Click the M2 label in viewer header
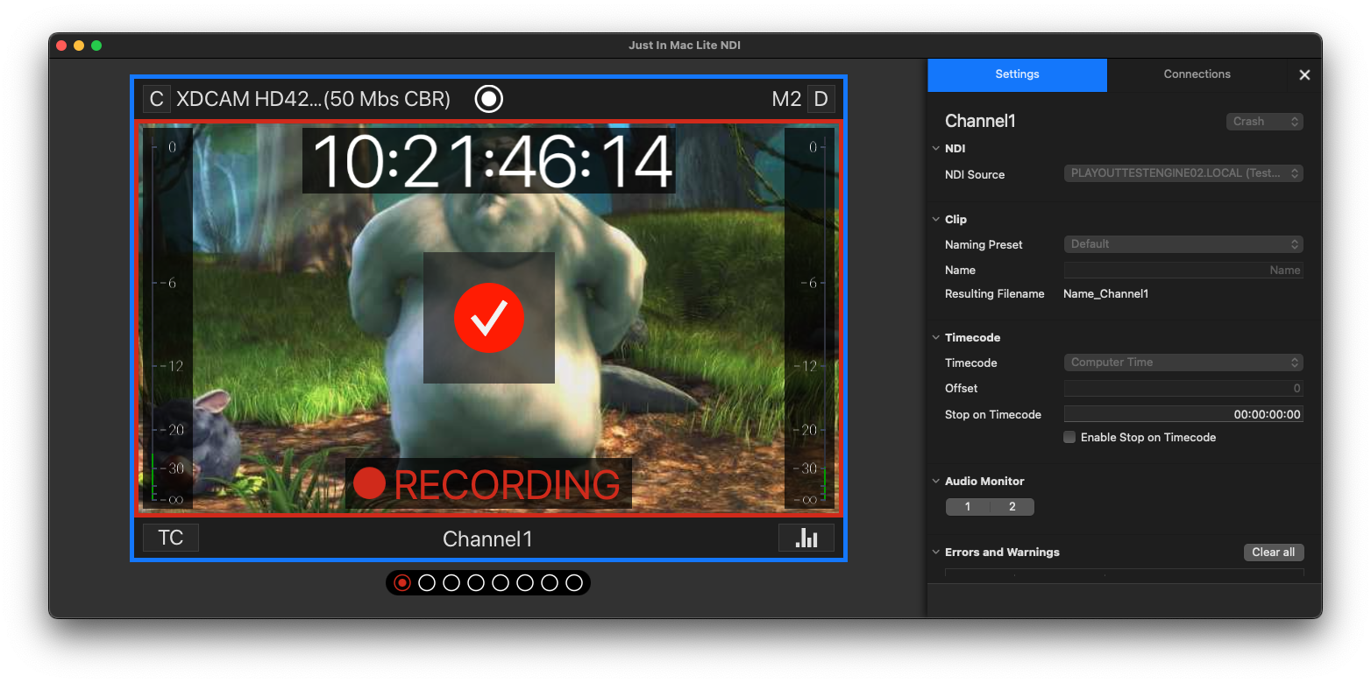Image resolution: width=1371 pixels, height=683 pixels. (786, 99)
